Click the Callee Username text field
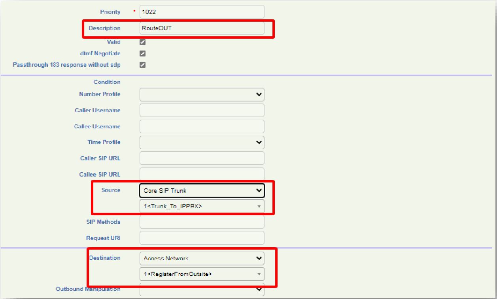The height and width of the screenshot is (299, 497). coord(202,127)
